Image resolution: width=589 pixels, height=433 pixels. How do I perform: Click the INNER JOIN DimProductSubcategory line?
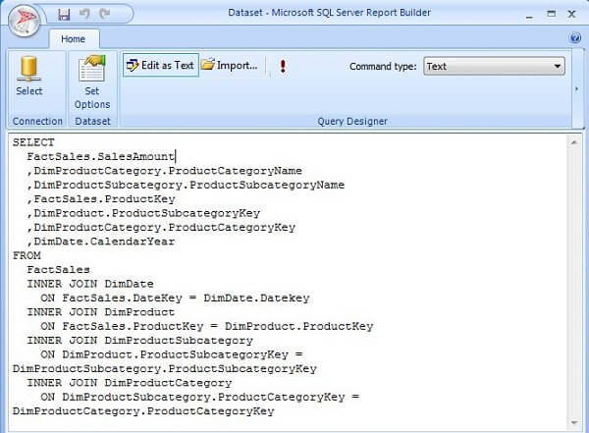pyautogui.click(x=139, y=341)
